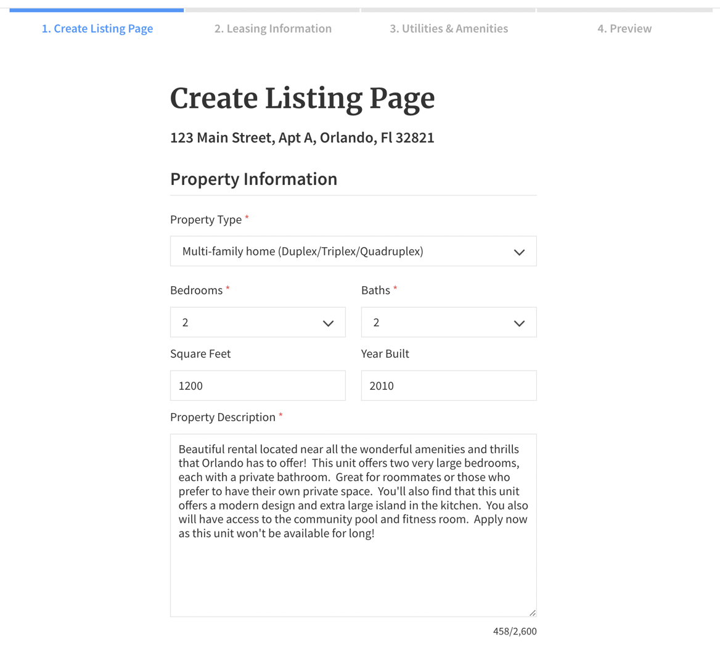Select the Year Built input field

448,385
